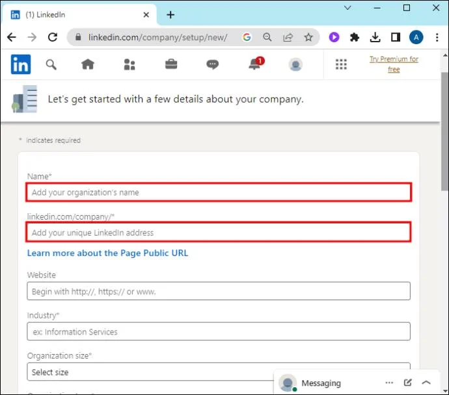The width and height of the screenshot is (449, 395).
Task: Go back with browser back arrow
Action: tap(12, 37)
